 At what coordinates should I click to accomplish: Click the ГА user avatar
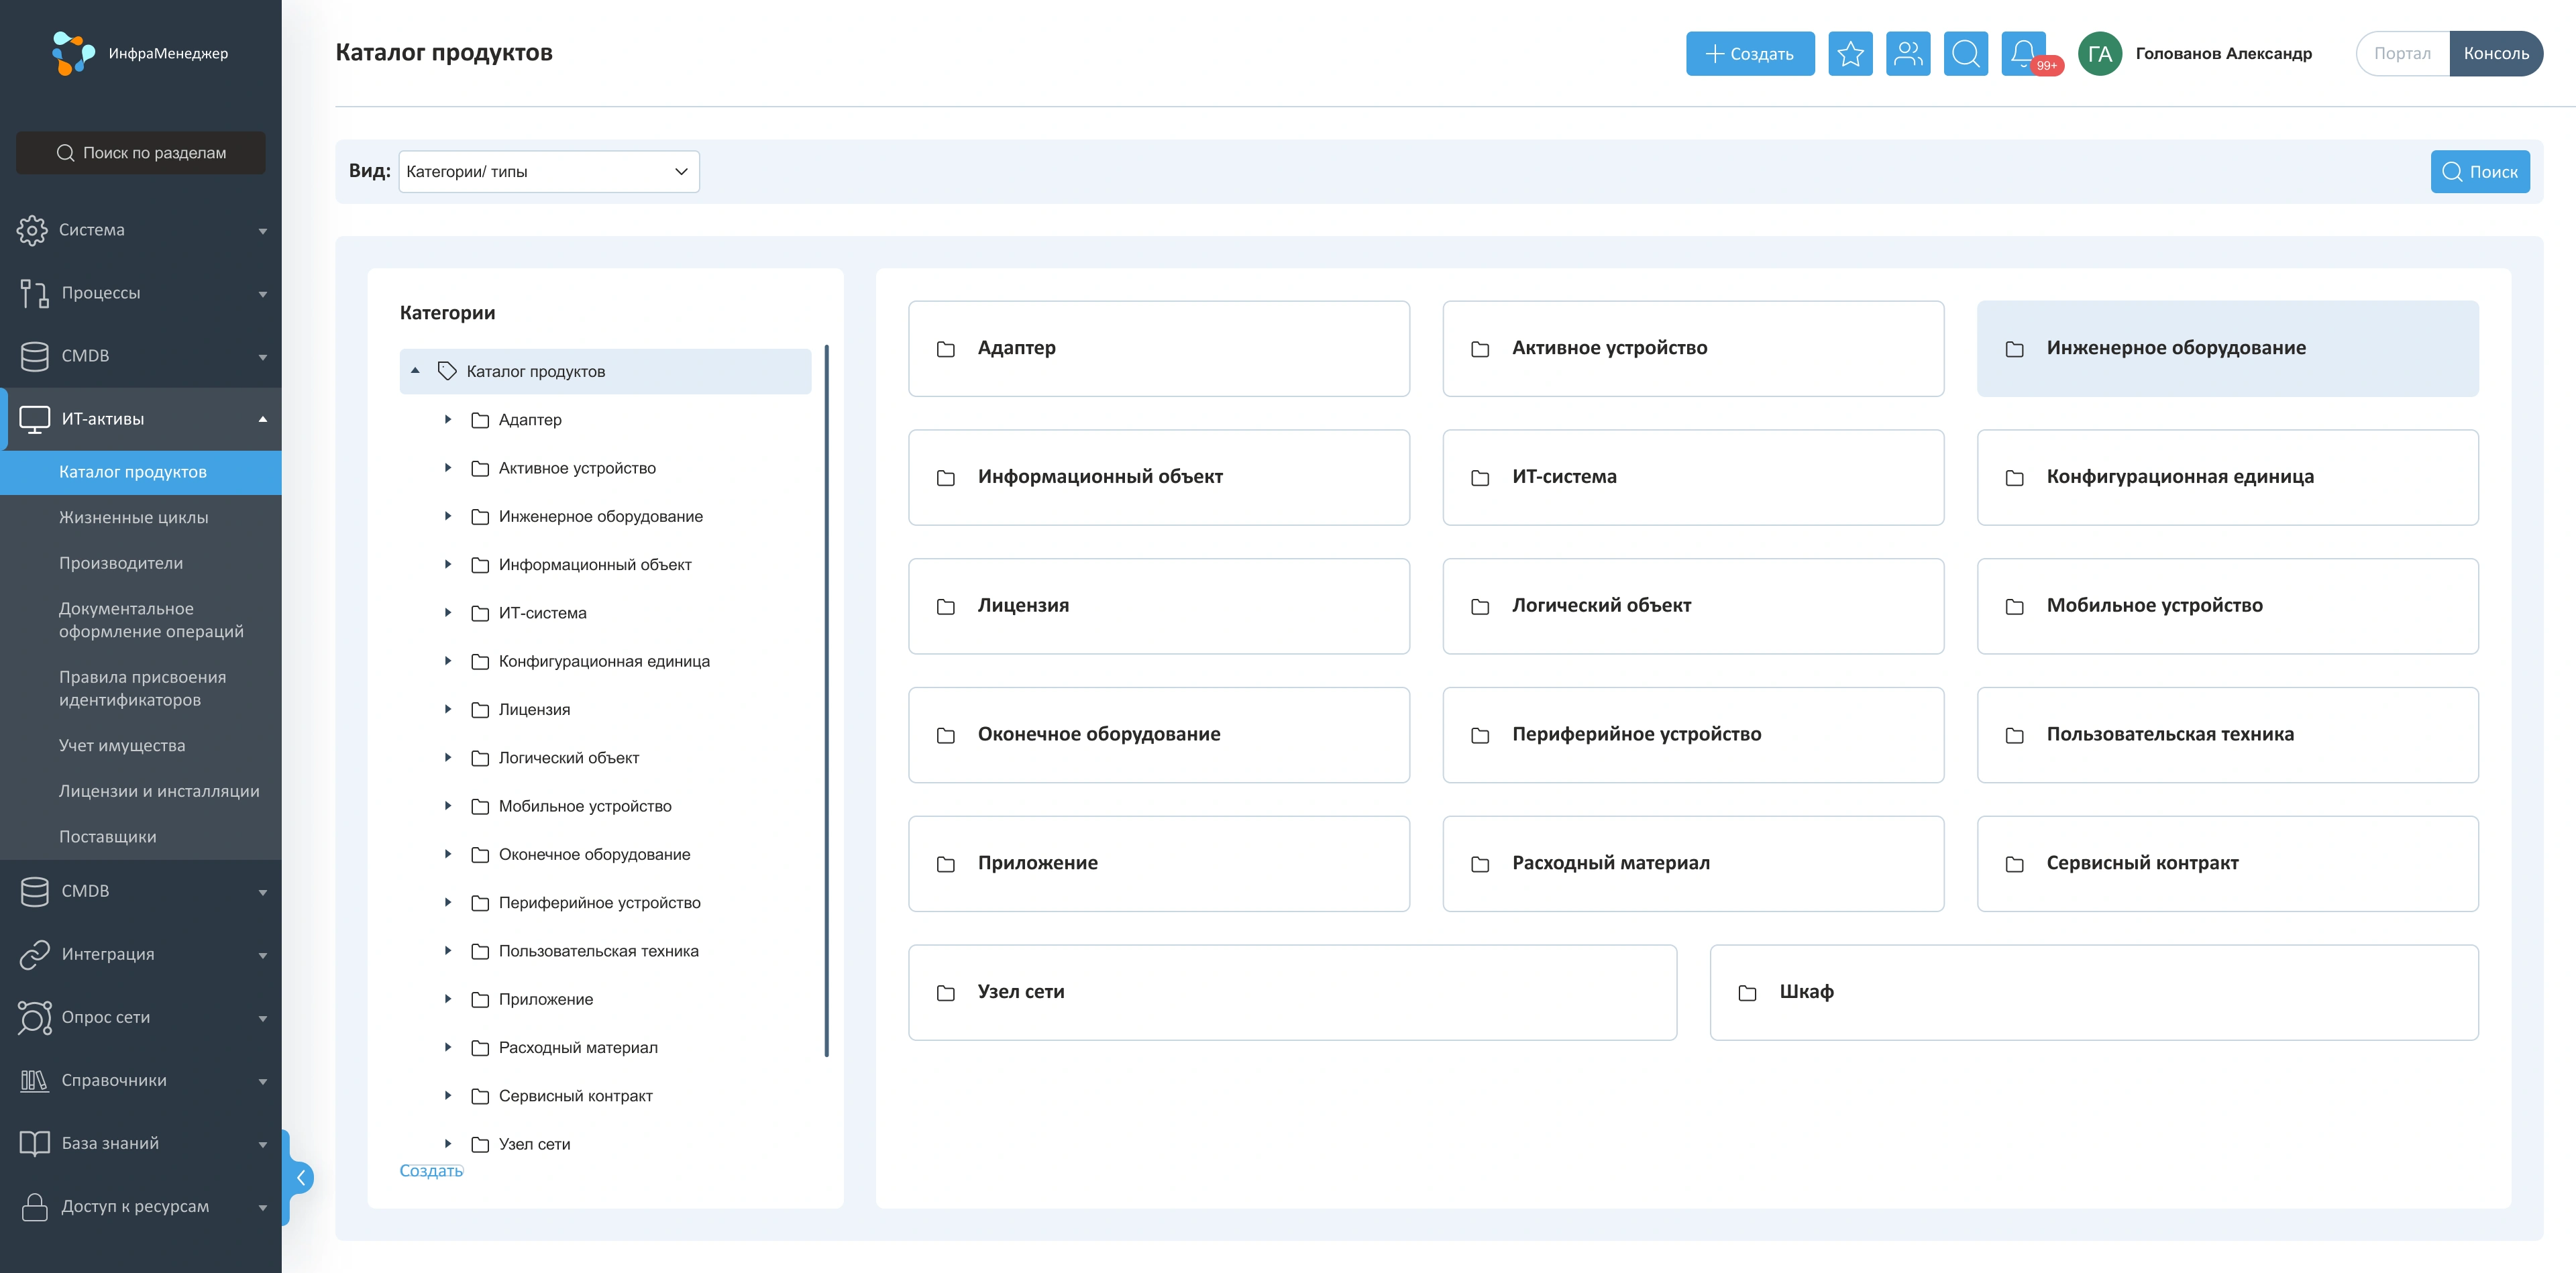point(2099,54)
